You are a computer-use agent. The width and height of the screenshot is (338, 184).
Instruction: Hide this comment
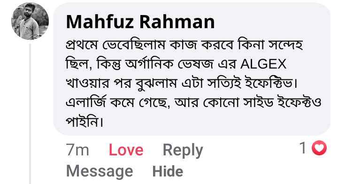click(x=168, y=171)
